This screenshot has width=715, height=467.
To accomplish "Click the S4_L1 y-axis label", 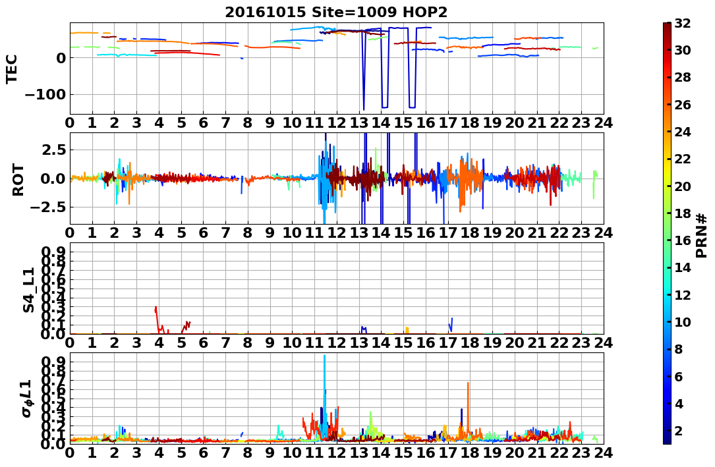I will click(29, 290).
